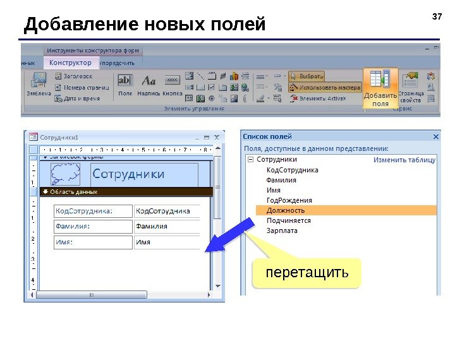The height and width of the screenshot is (341, 455).
Task: Click the Имя bound text box
Action: coord(167,242)
